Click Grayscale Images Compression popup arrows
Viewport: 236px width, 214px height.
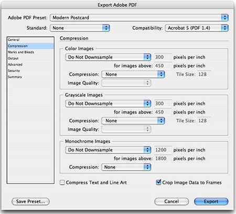pyautogui.click(x=161, y=121)
